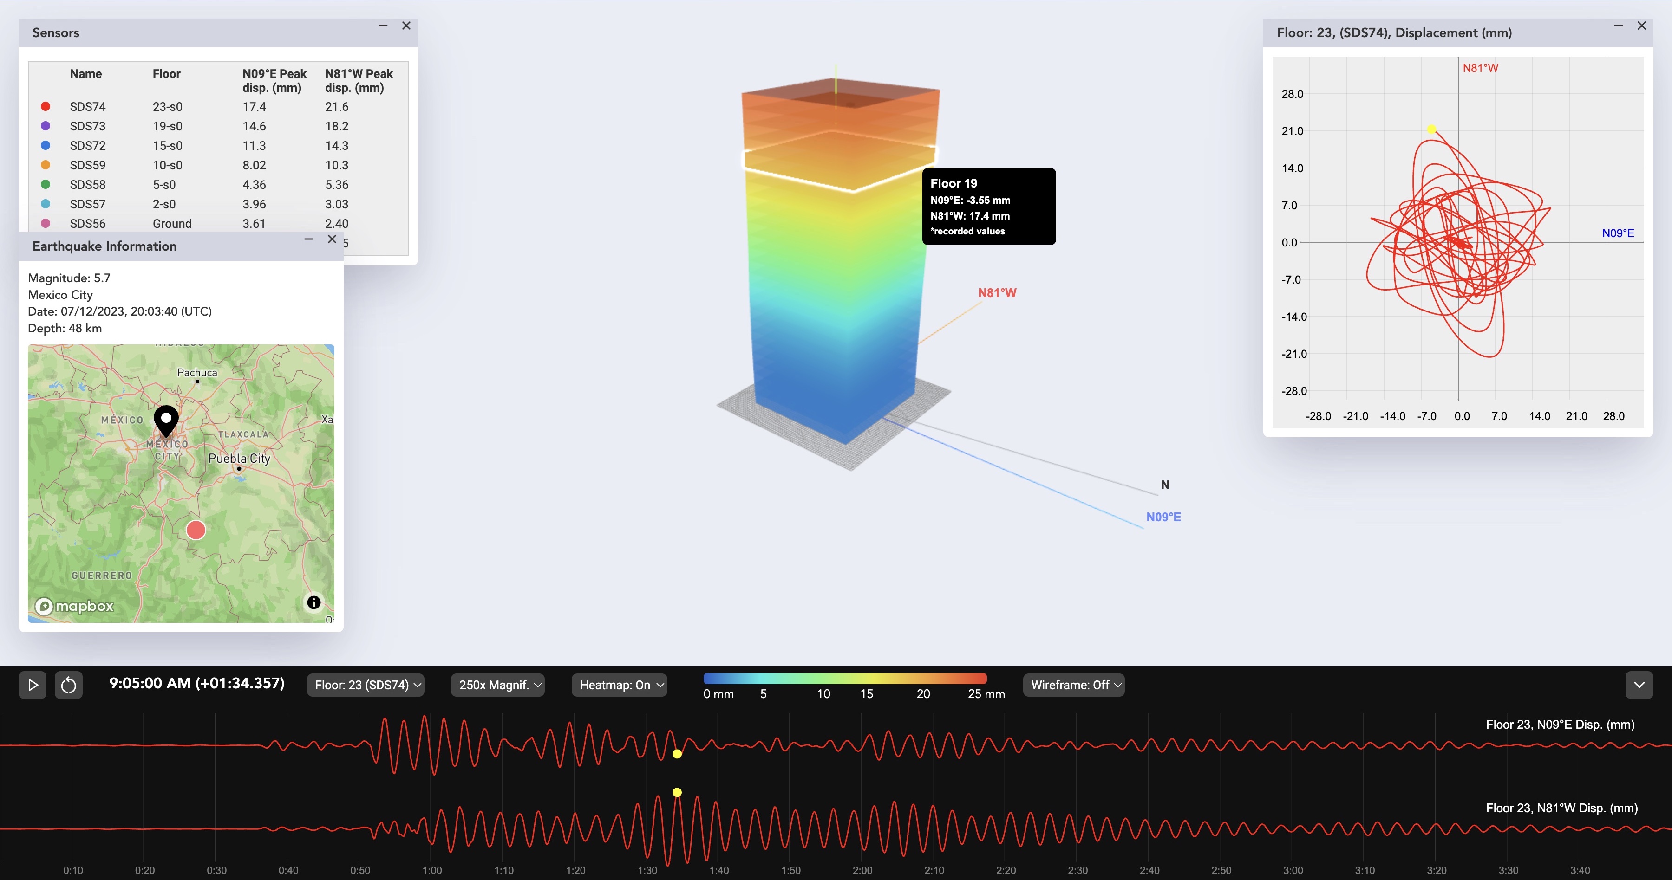Click the pink dot beside sensor SDS56
The image size is (1672, 880).
(x=46, y=223)
